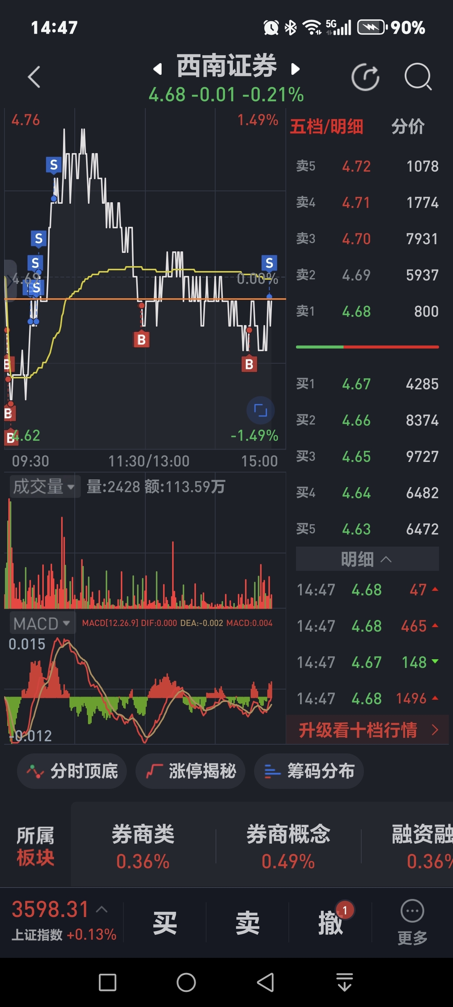Tap the volume bar chart area
This screenshot has width=453, height=1007.
(145, 553)
